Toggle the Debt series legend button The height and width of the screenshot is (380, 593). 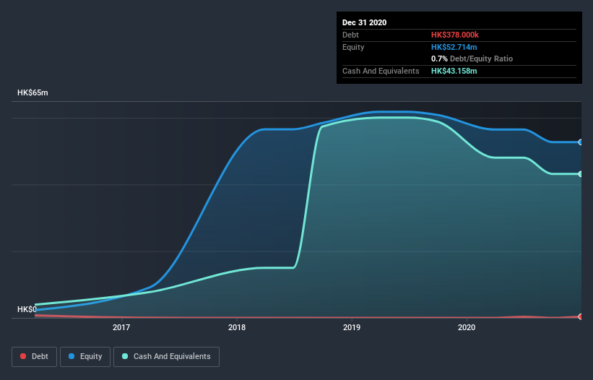(x=35, y=357)
